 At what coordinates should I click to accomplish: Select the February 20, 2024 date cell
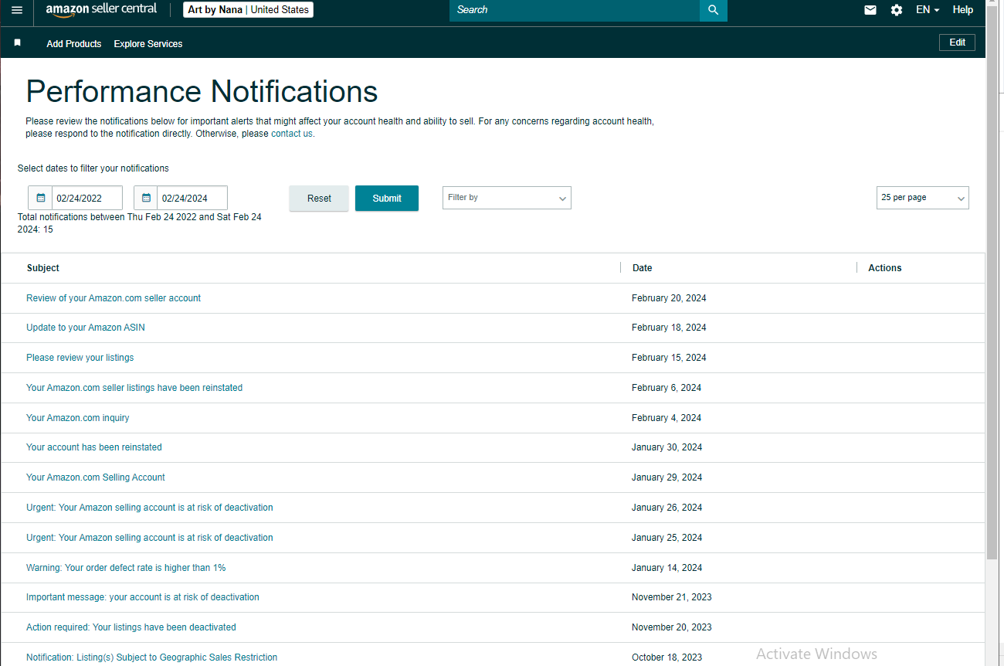point(669,298)
